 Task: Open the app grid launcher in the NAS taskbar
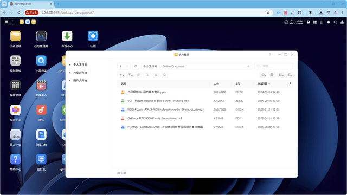tap(12, 22)
